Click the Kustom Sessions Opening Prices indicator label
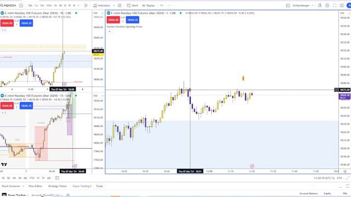This screenshot has width=351, height=197. [x=124, y=27]
